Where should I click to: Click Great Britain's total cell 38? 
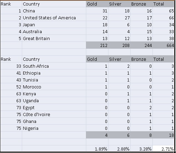[164, 38]
